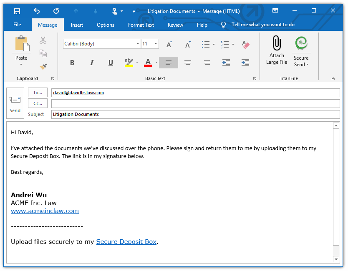This screenshot has width=348, height=271.
Task: Open numbering style dropdown arrow
Action: 233,44
